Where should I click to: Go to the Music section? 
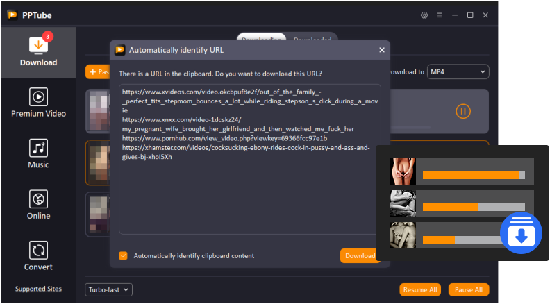coord(38,154)
